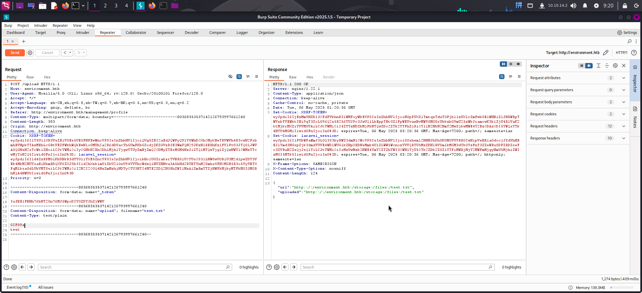Open history-back dropdown arrow
This screenshot has width=642, height=293.
70,53
